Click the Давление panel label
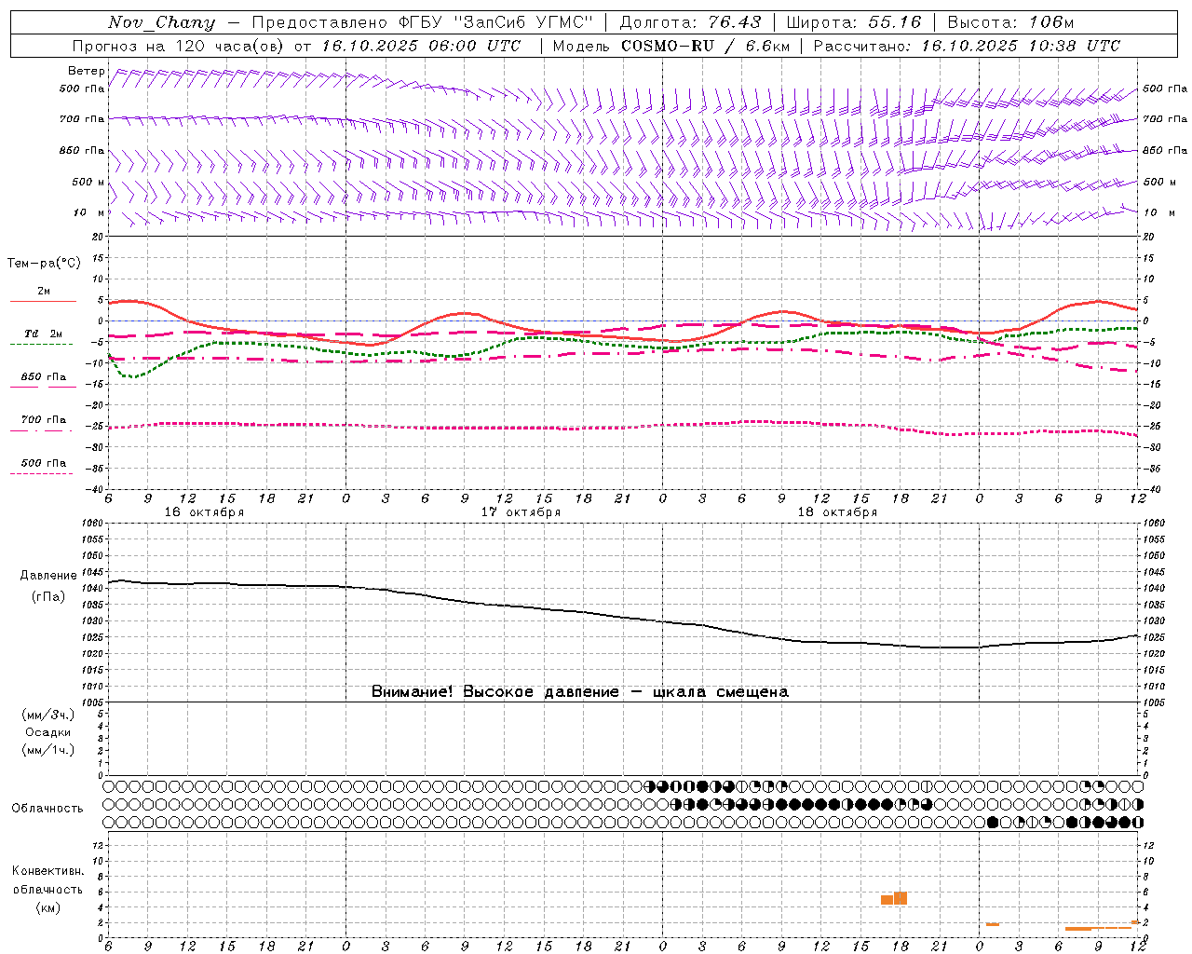1192x954 pixels. click(x=48, y=576)
